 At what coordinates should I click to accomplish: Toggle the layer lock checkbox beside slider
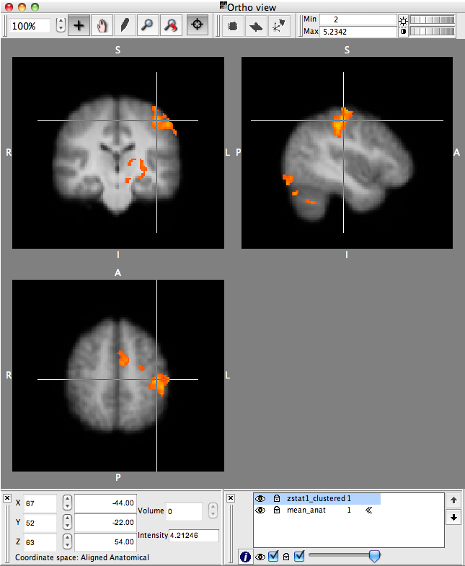(x=299, y=556)
